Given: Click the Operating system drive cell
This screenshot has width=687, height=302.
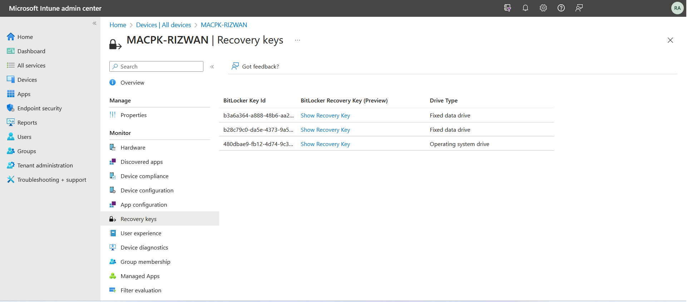Looking at the screenshot, I should click(459, 144).
